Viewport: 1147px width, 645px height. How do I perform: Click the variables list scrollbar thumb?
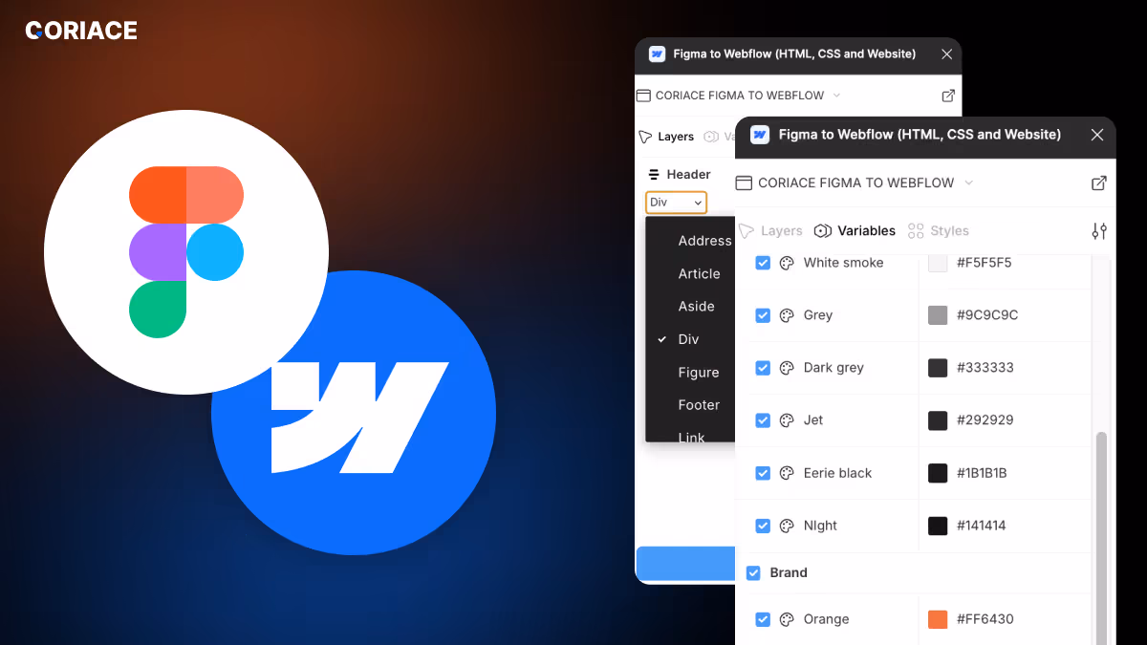(x=1101, y=538)
